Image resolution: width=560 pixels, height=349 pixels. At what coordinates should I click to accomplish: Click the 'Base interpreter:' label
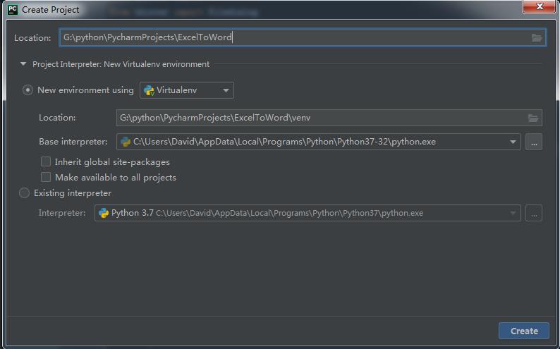coord(73,142)
